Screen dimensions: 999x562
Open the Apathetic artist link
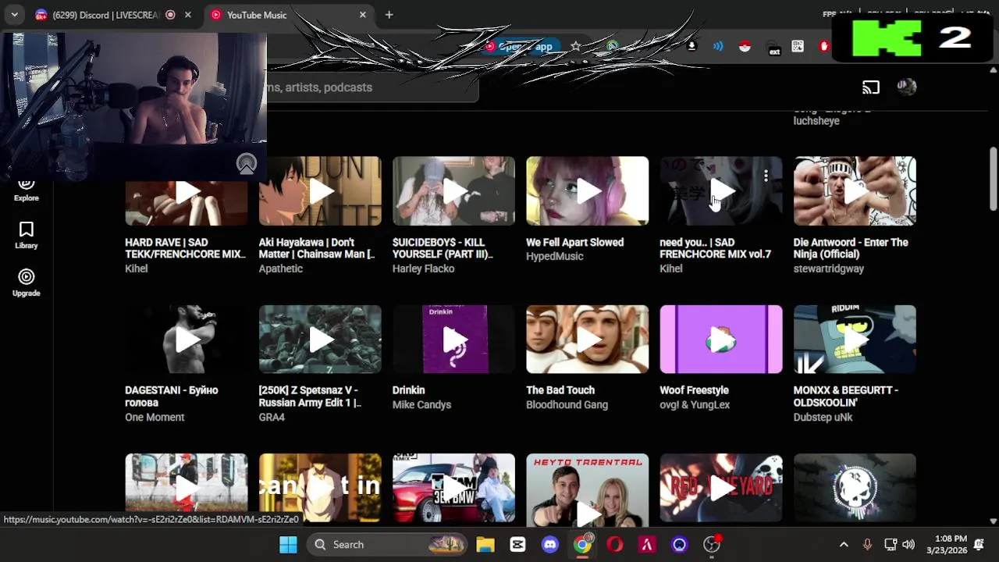[x=280, y=269]
